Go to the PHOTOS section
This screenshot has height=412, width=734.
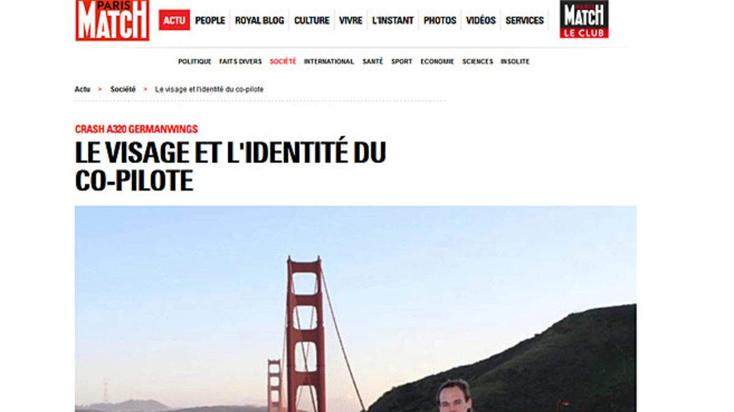440,20
